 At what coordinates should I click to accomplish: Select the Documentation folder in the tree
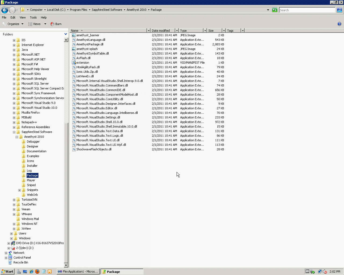tap(37, 151)
